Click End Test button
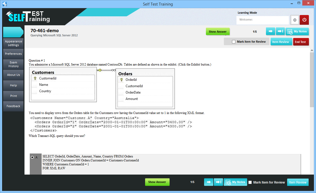The image size is (316, 193). coord(301,42)
